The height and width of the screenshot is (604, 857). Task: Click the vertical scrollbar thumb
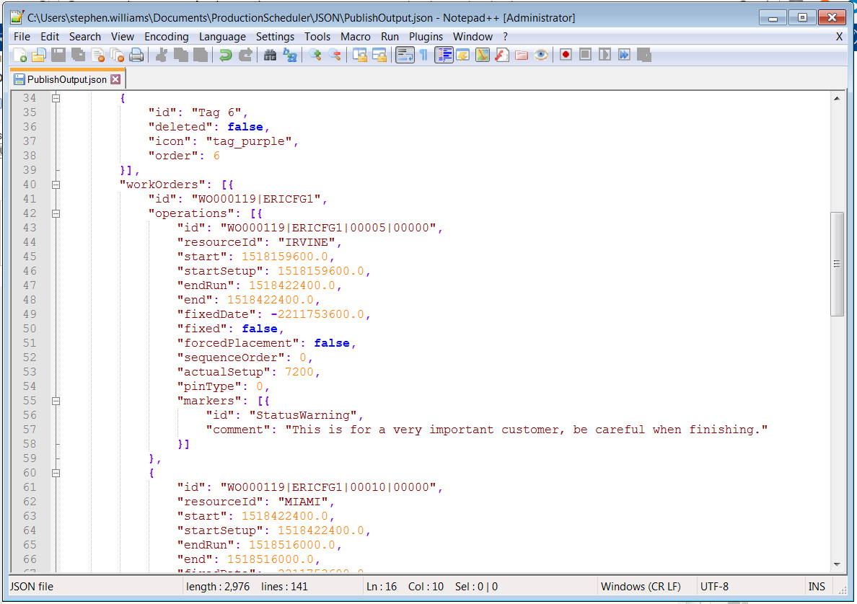(x=837, y=264)
